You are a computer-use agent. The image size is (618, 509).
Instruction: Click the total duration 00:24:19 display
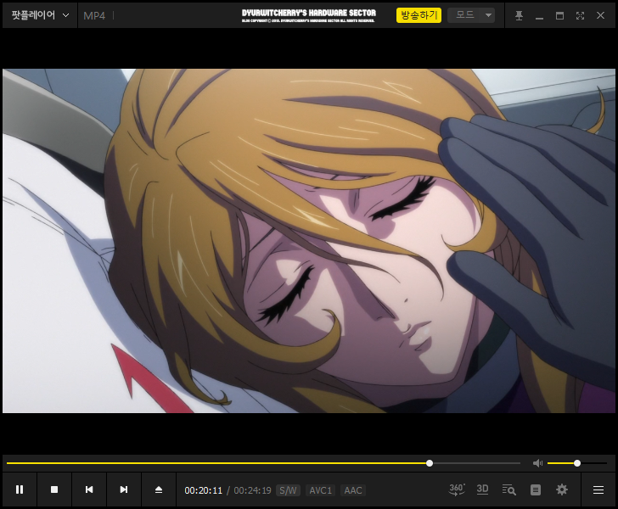coord(253,490)
